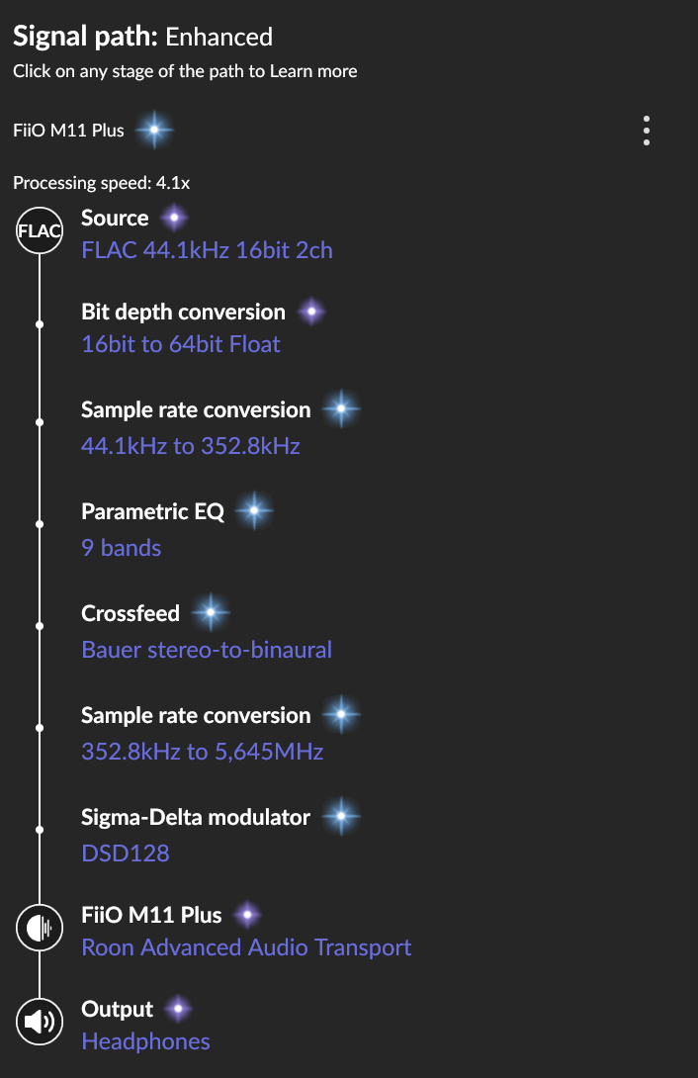Open FLAC 44.1kHz 16bit 2ch source details
This screenshot has height=1078, width=698.
coord(207,250)
